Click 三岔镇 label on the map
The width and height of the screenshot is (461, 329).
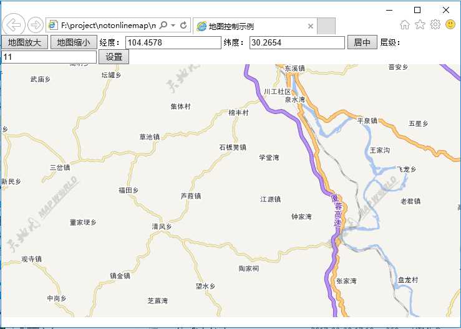pyautogui.click(x=60, y=168)
